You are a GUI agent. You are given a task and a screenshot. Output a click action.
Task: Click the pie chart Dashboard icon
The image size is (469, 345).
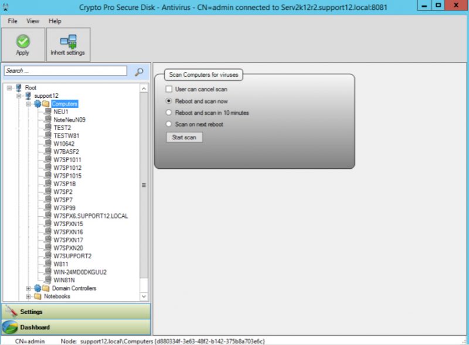point(9,326)
